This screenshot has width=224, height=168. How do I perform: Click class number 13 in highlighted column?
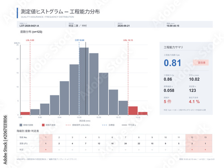click(x=205, y=137)
